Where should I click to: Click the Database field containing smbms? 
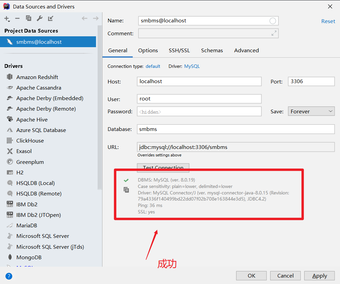tap(236, 129)
